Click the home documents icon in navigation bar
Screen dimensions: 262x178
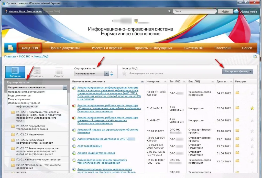(10, 48)
